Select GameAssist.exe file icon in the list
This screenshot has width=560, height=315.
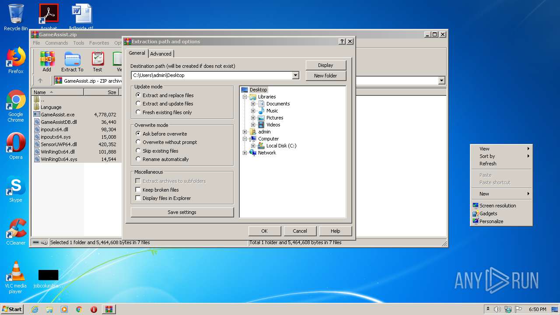pyautogui.click(x=37, y=115)
